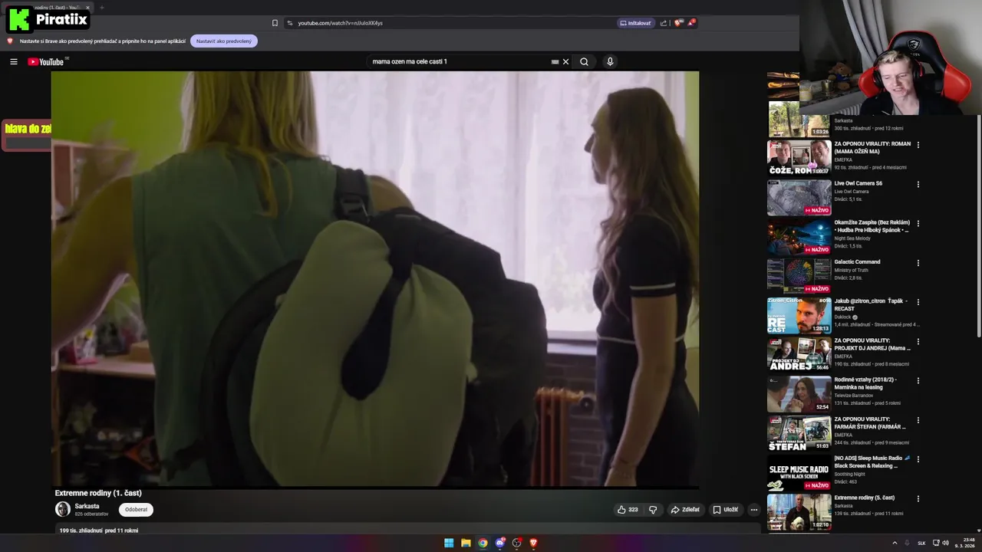Open the options menu for 'Jakub @zitron_citron' video
This screenshot has width=982, height=552.
(x=918, y=302)
